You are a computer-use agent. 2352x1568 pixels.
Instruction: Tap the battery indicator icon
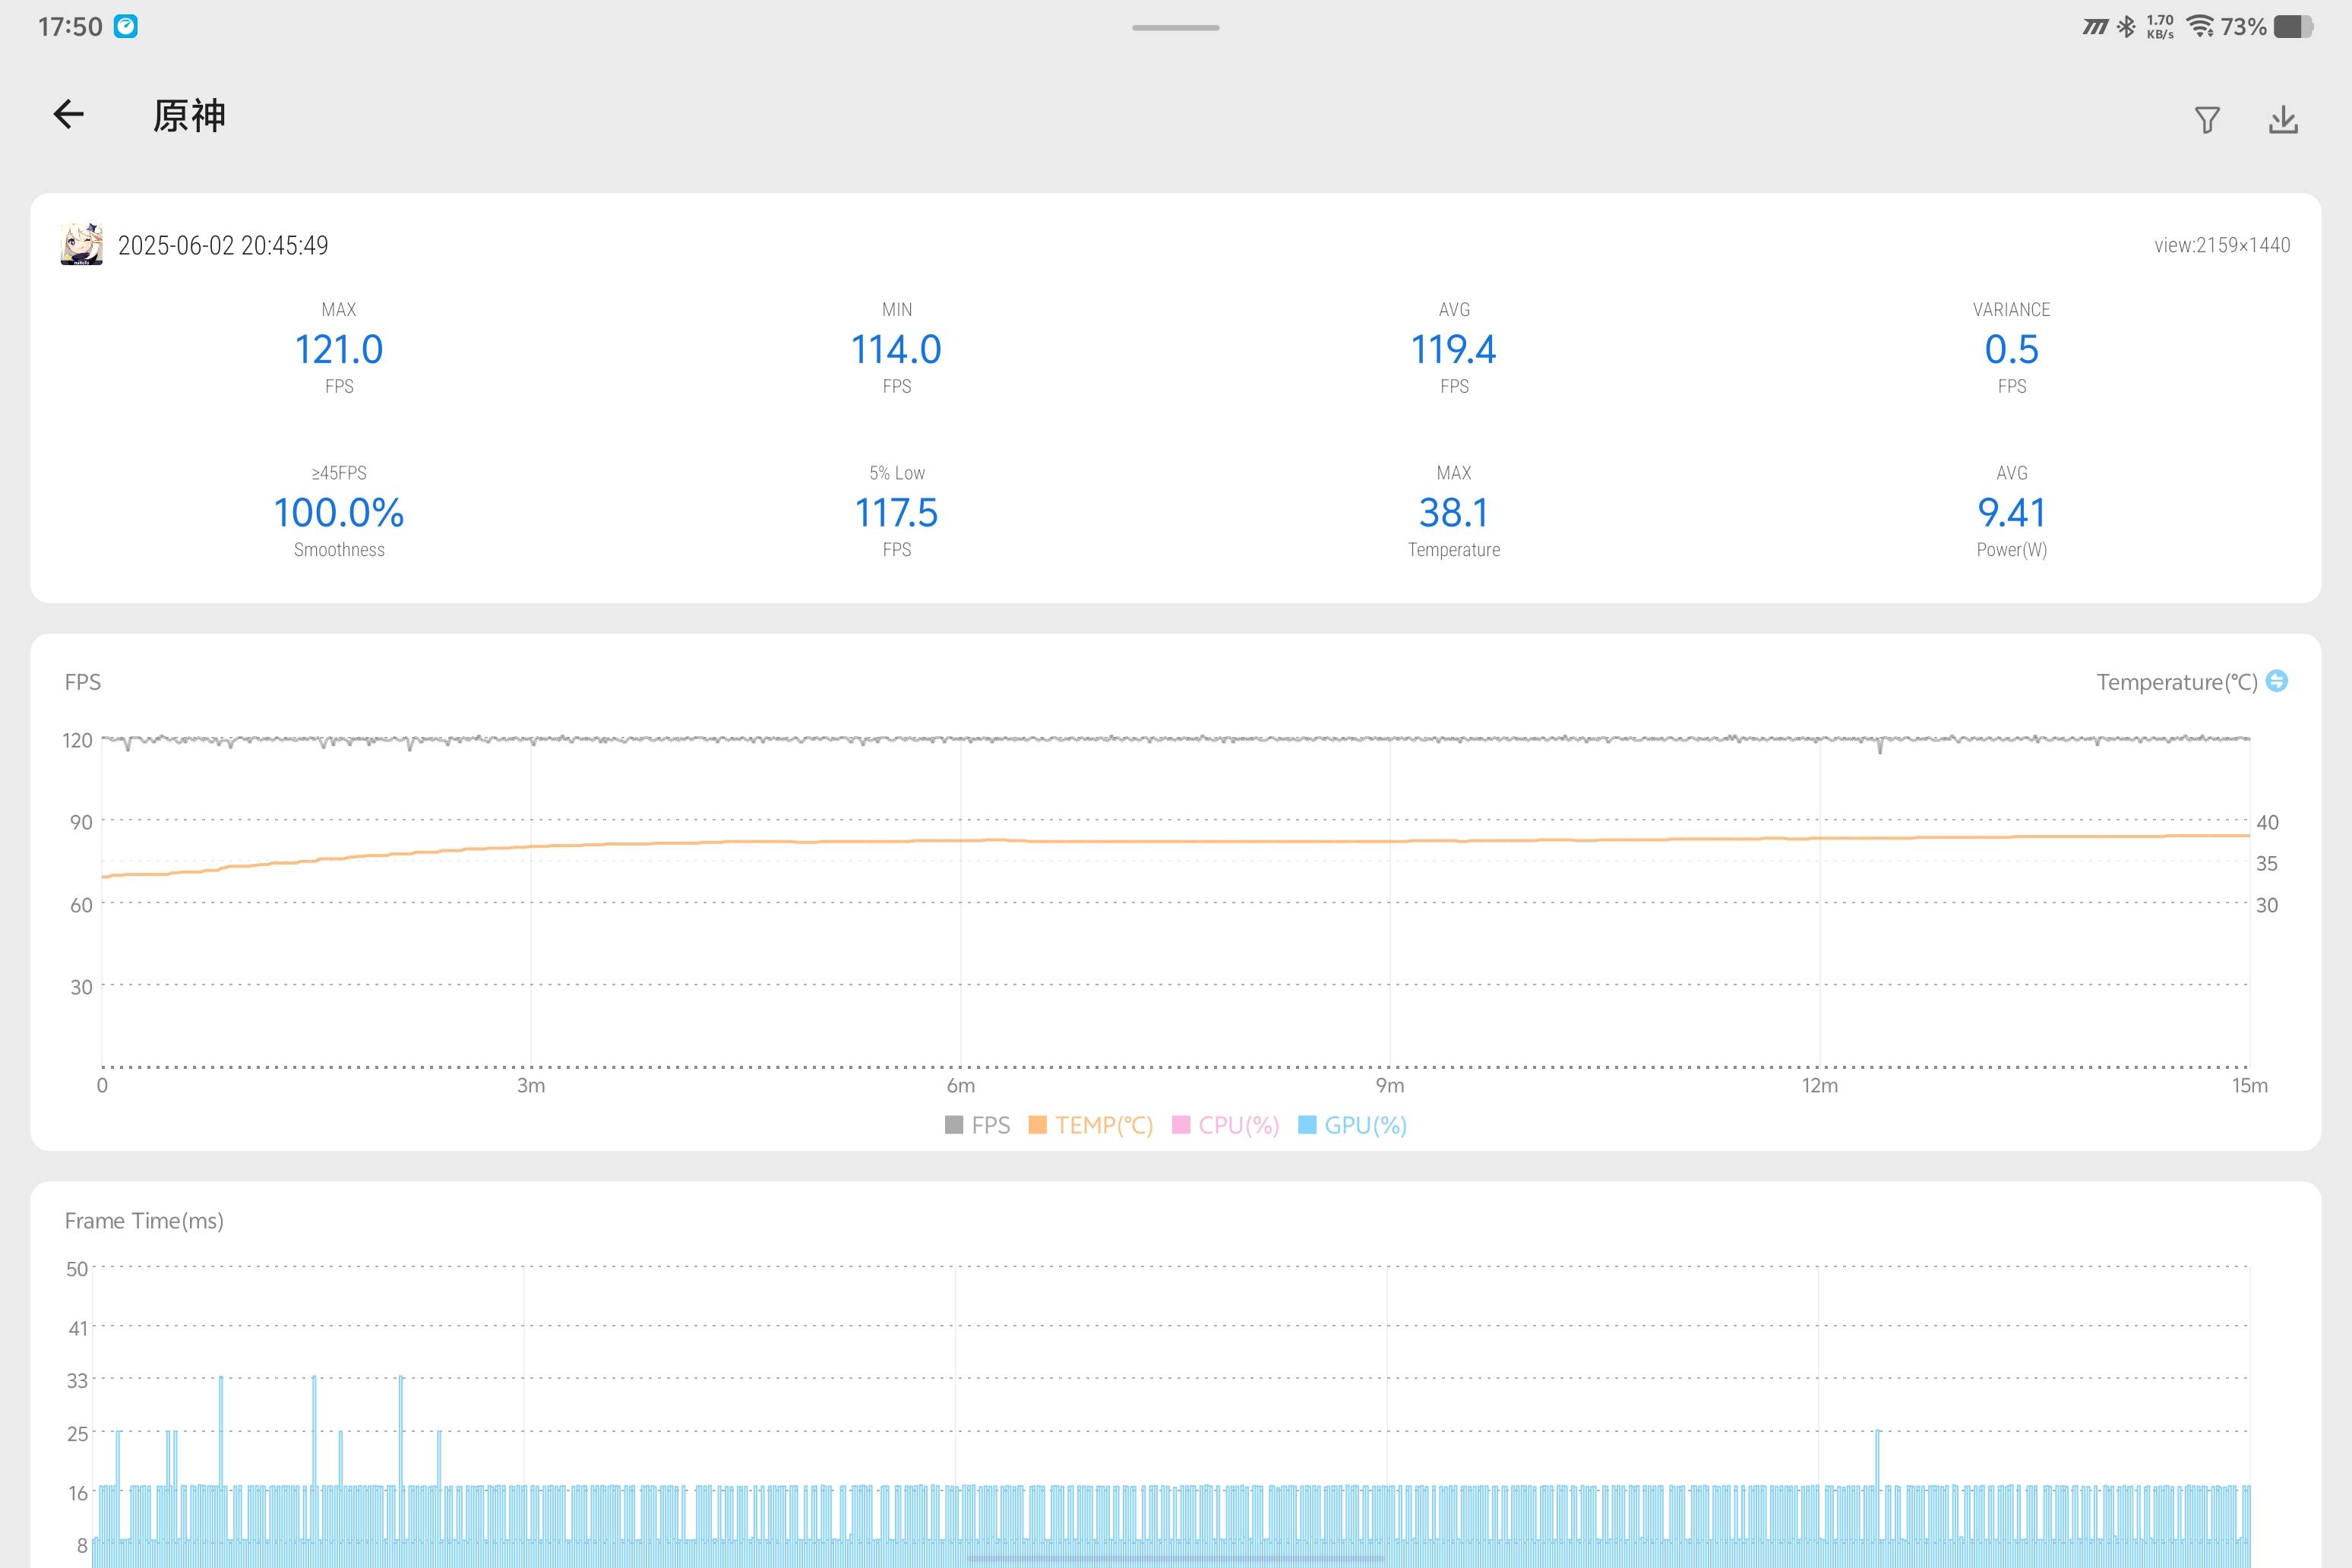tap(2294, 27)
